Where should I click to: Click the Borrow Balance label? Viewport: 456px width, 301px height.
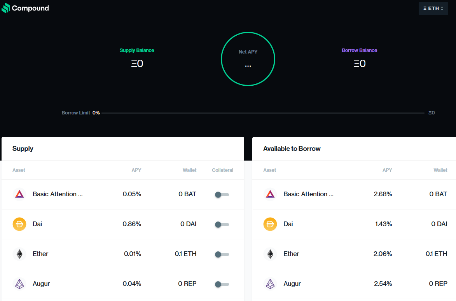pyautogui.click(x=359, y=50)
